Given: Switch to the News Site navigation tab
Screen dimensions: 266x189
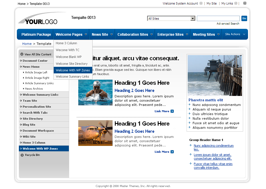Looking at the screenshot, I should coord(100,34).
